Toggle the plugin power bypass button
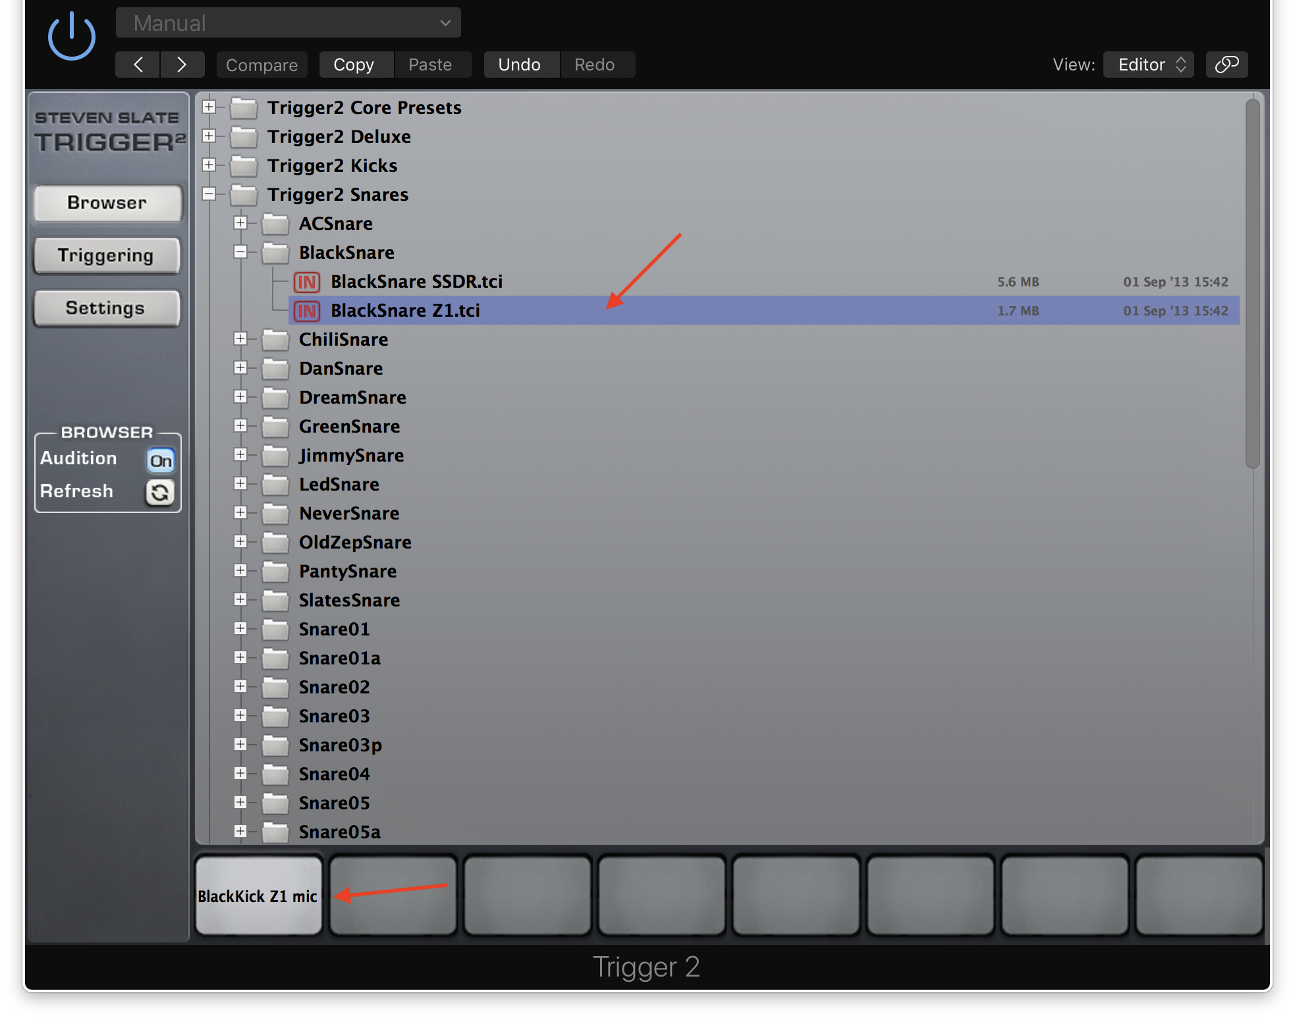The image size is (1295, 1020). point(72,38)
